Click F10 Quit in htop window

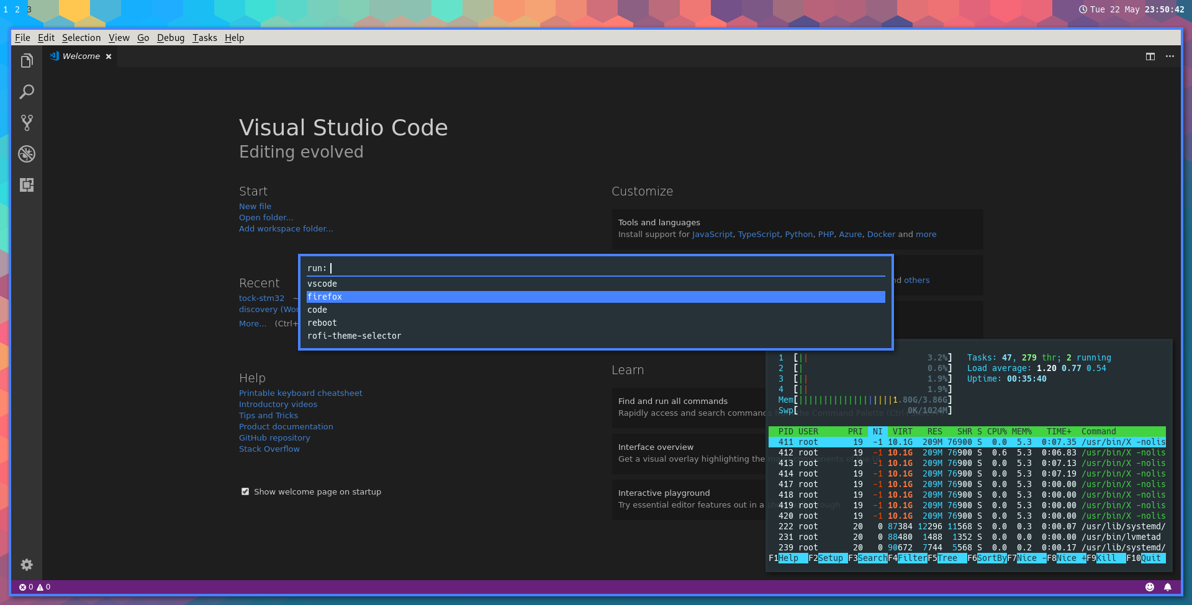(1145, 558)
